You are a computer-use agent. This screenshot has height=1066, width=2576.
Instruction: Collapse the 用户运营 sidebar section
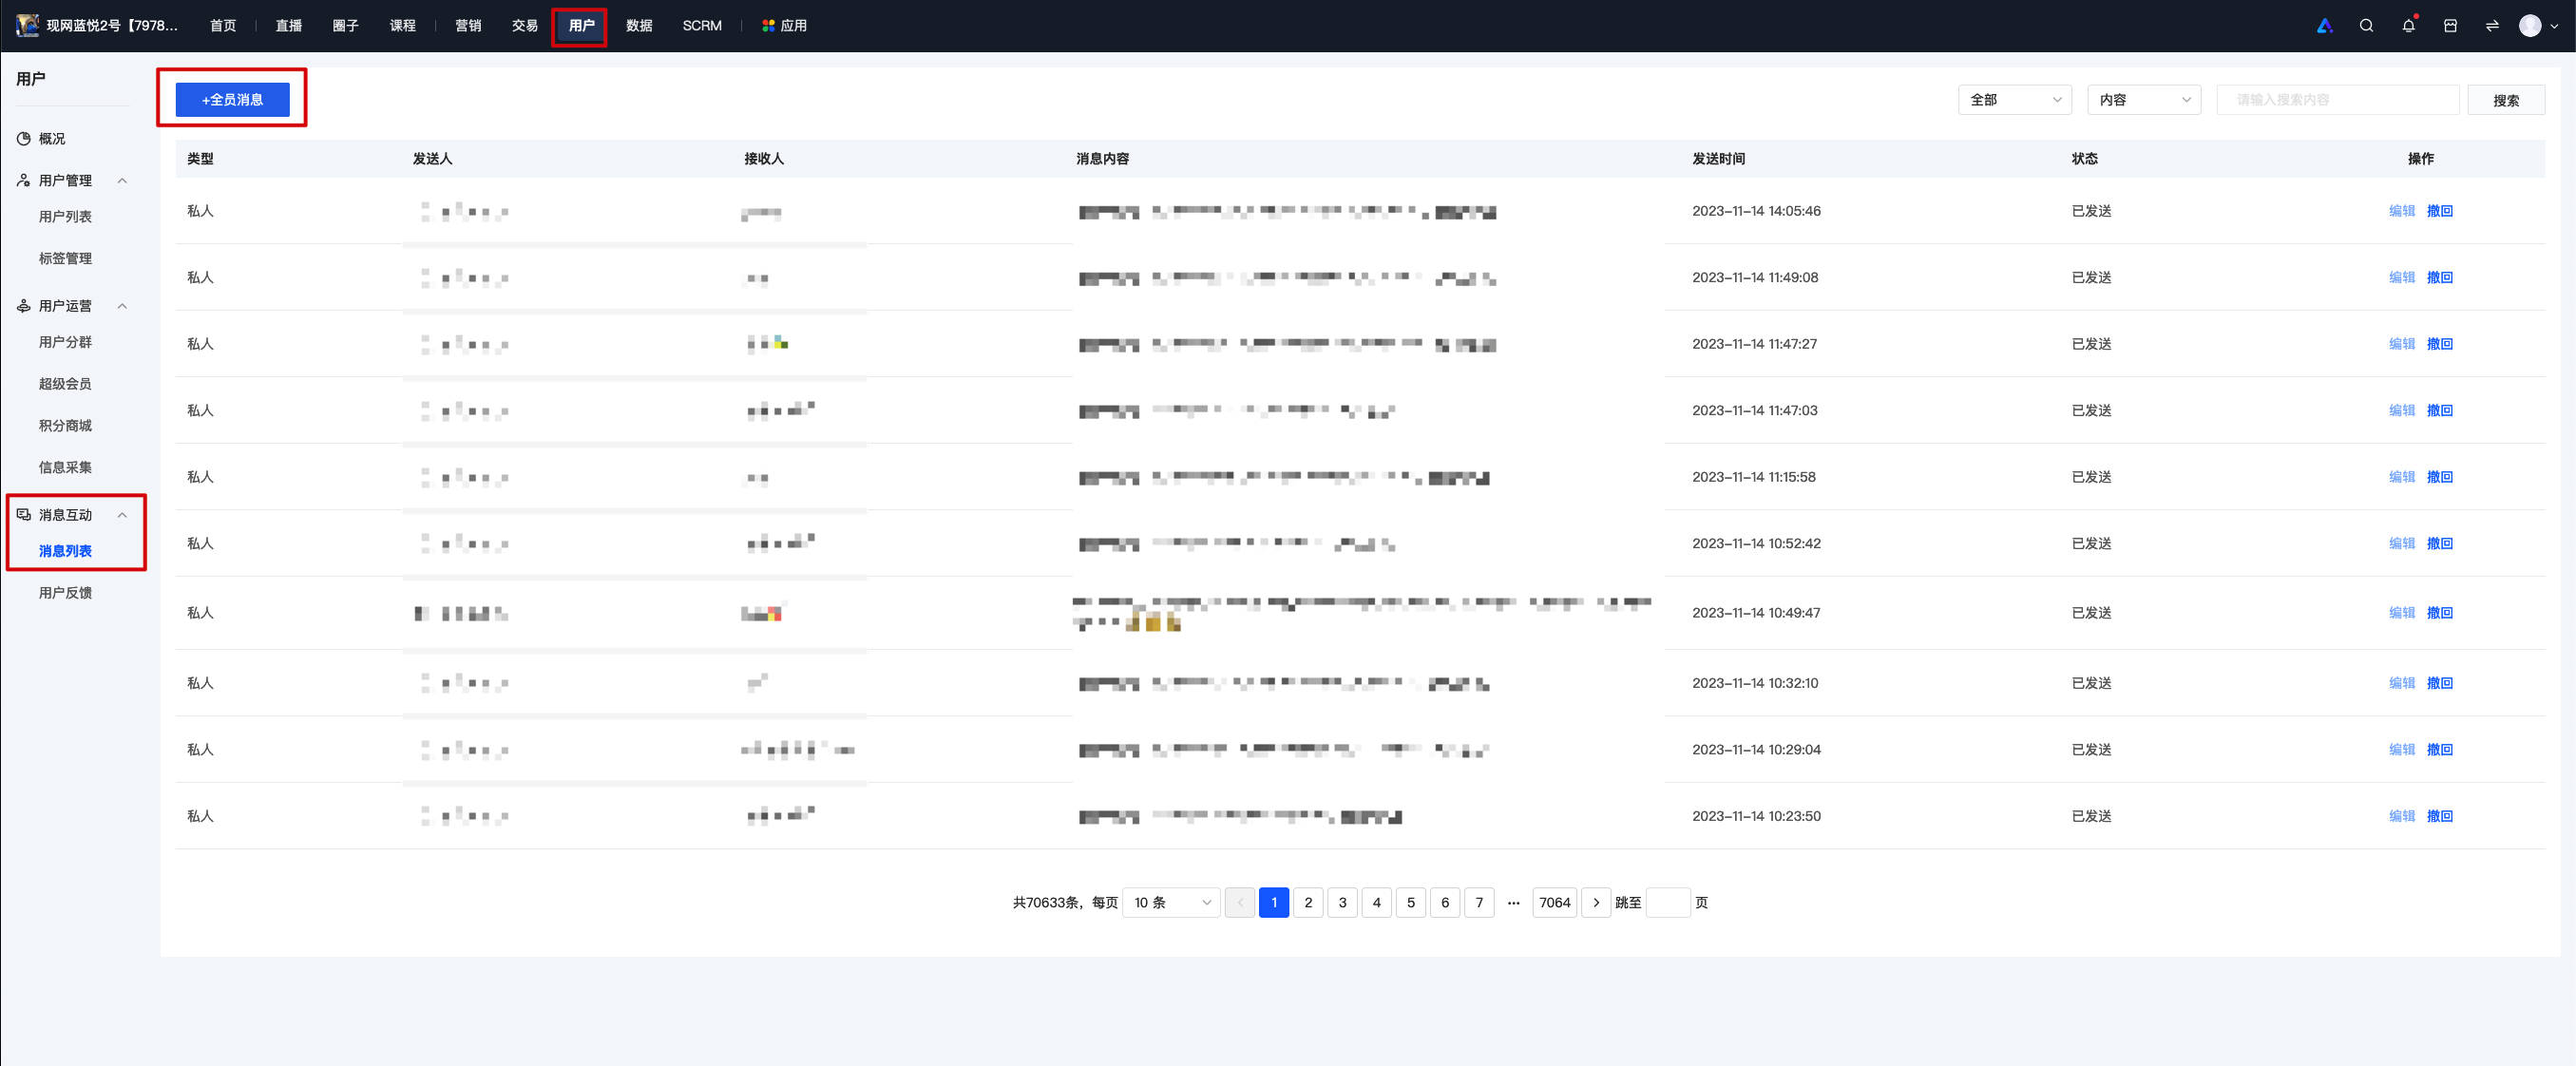[122, 306]
